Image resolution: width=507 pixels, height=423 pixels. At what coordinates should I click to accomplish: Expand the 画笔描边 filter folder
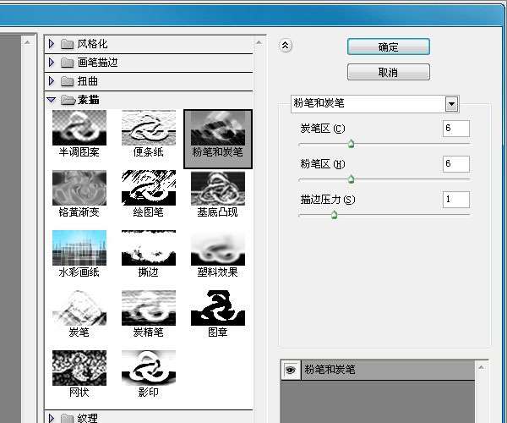tap(51, 62)
